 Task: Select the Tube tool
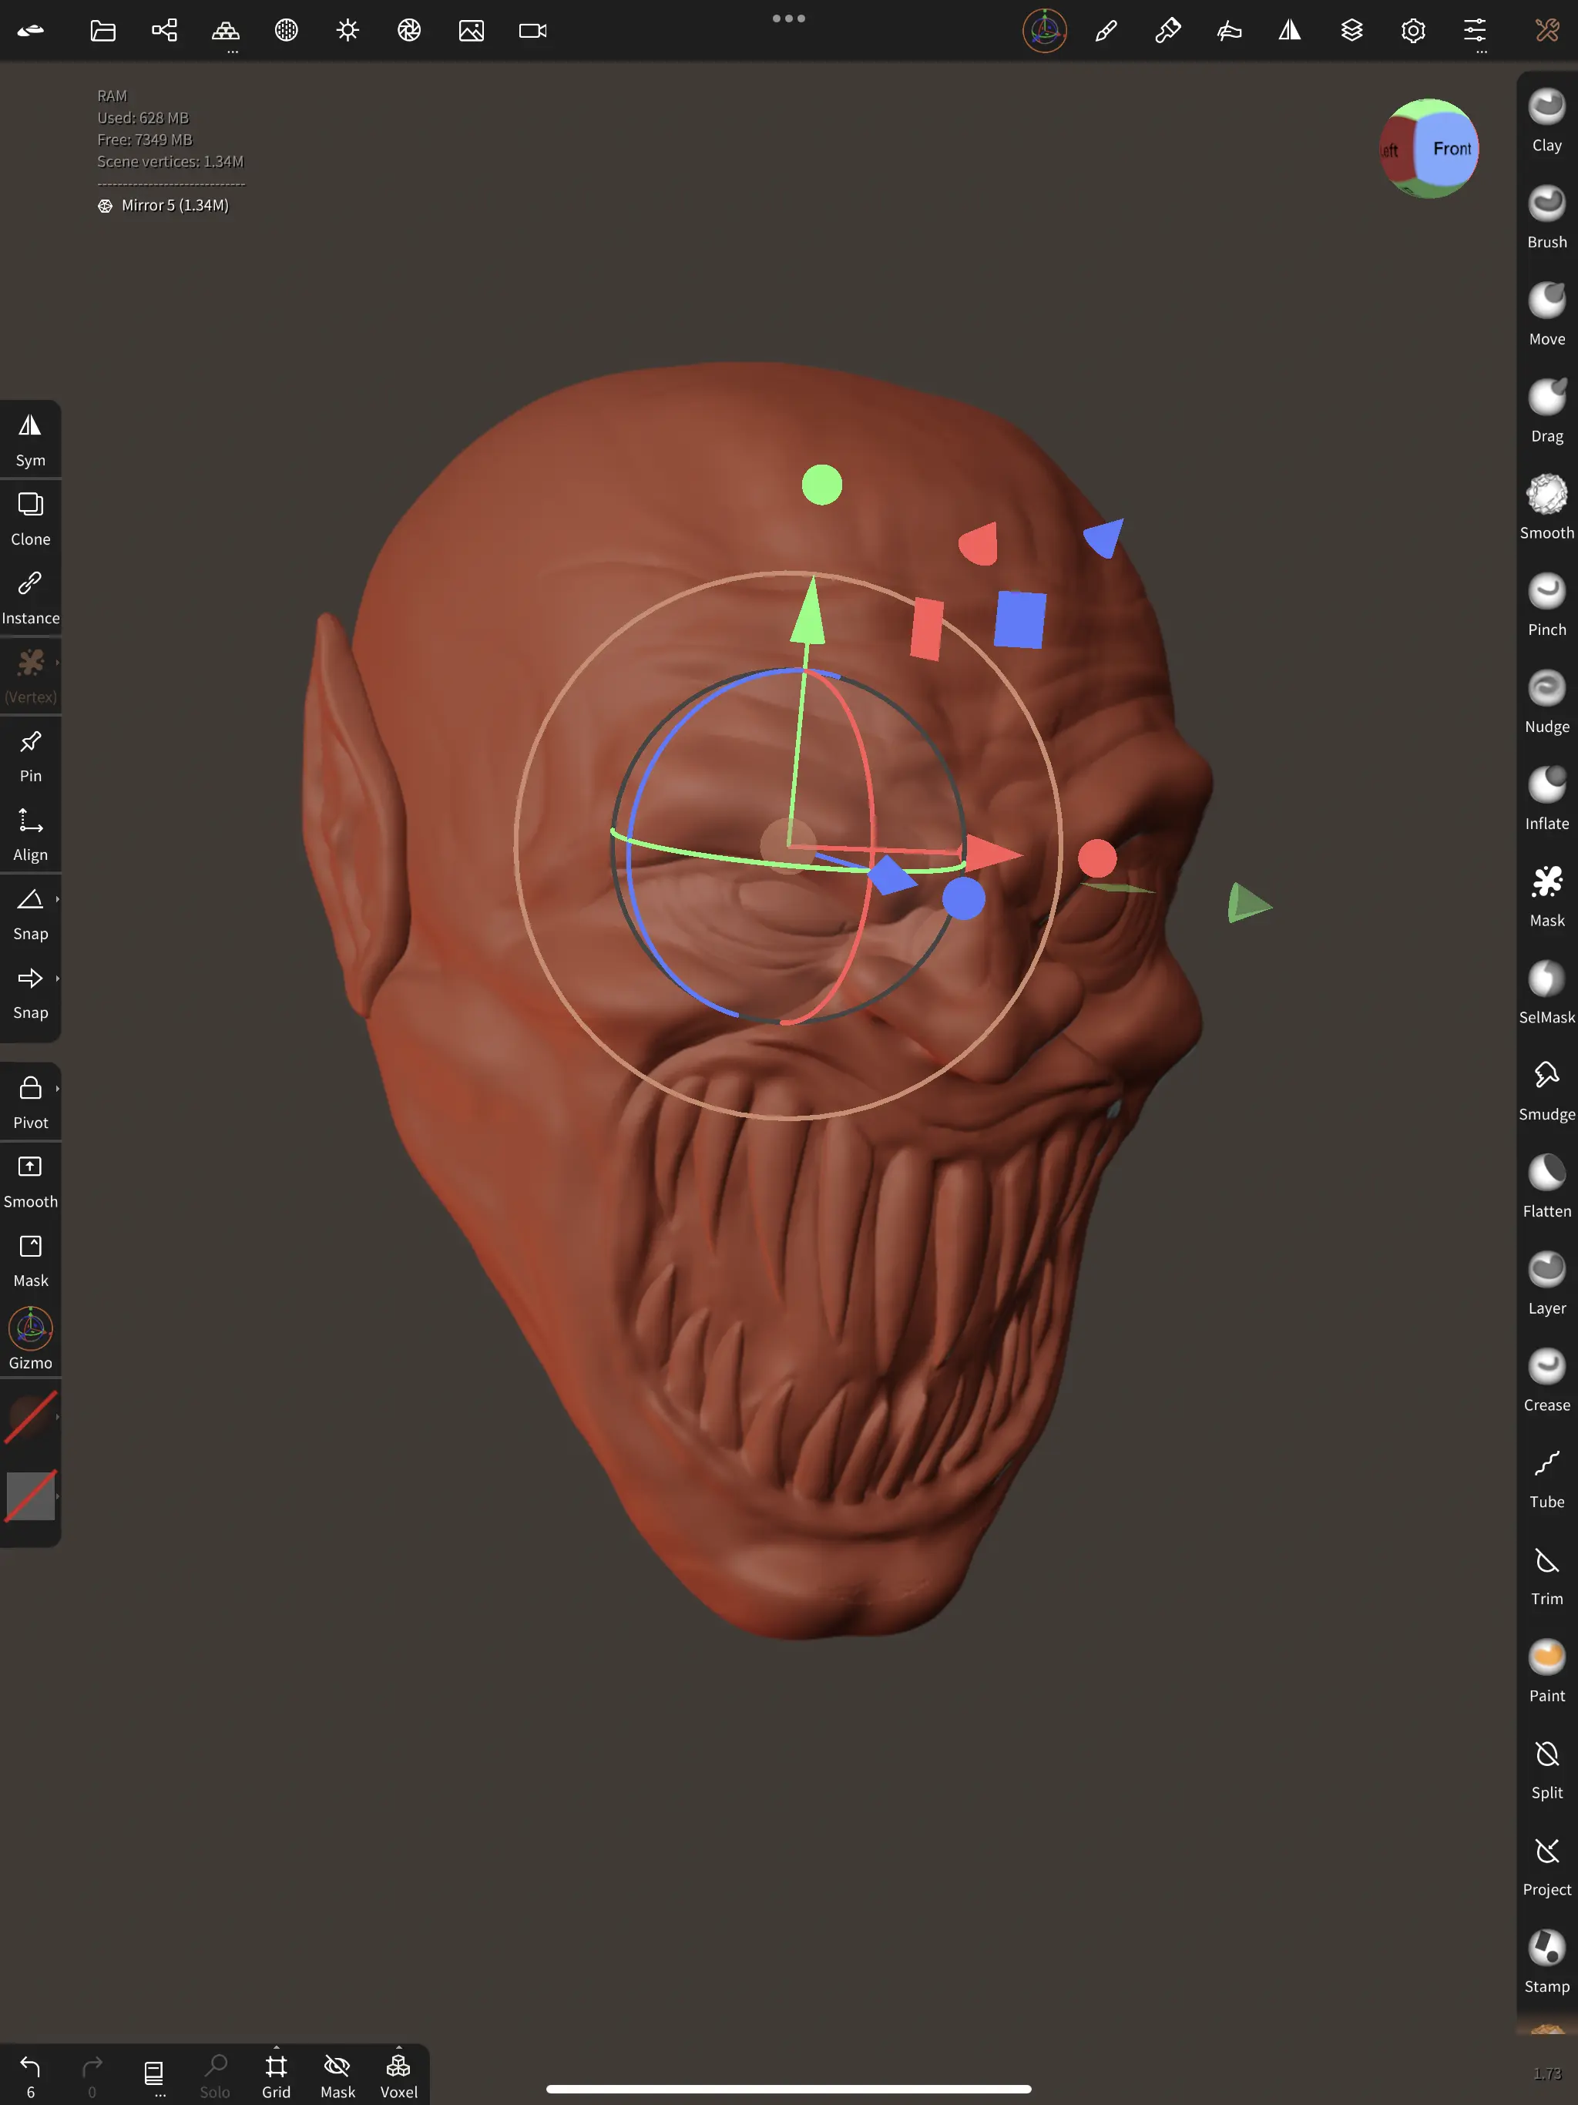tap(1546, 1479)
